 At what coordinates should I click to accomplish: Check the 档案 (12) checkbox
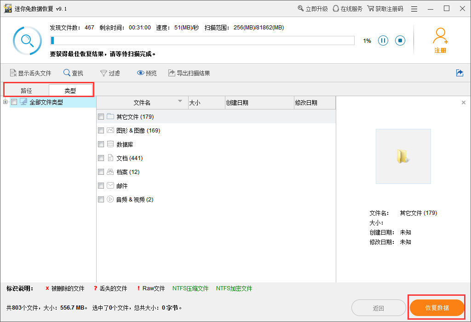(x=101, y=172)
